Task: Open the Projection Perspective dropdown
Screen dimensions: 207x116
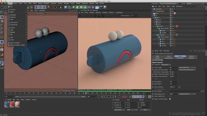Action: (x=166, y=65)
